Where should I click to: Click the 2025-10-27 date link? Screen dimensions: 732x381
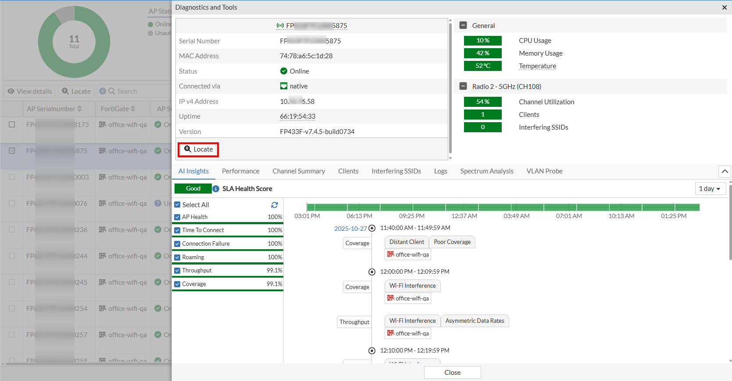350,229
